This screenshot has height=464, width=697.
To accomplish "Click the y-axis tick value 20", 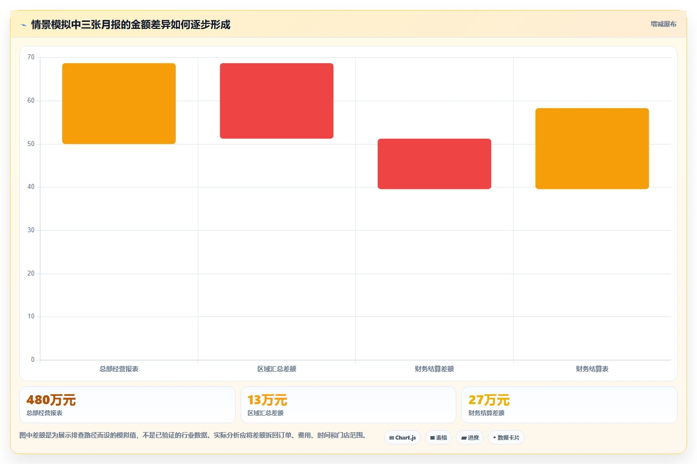I will [x=31, y=274].
